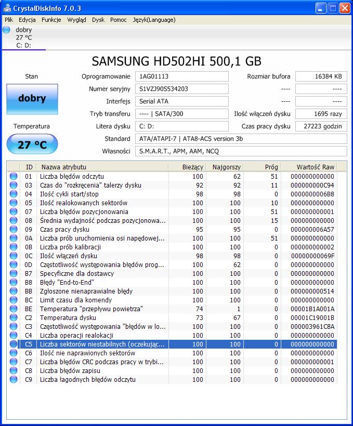Click the 'Bieżący' column header

pos(187,167)
